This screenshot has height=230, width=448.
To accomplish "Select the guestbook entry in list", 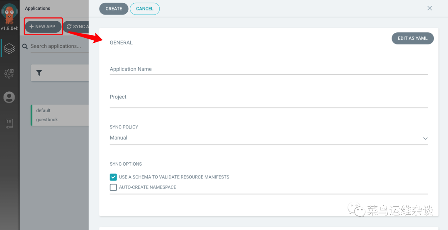I will point(47,120).
